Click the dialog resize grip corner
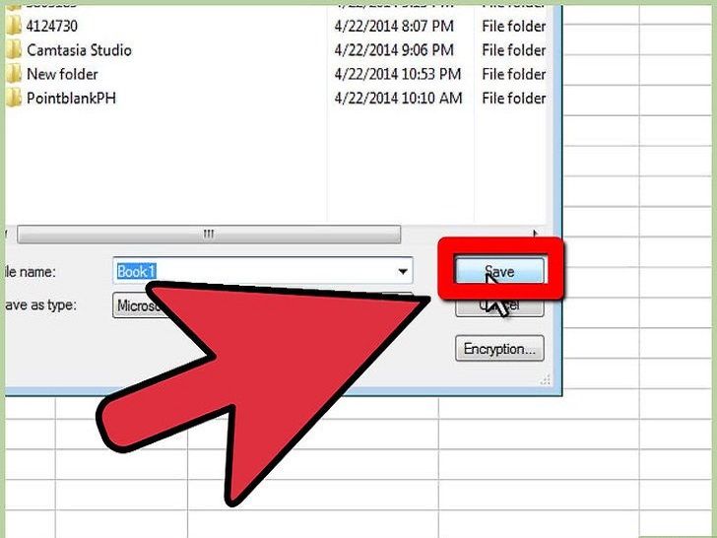 [x=545, y=379]
